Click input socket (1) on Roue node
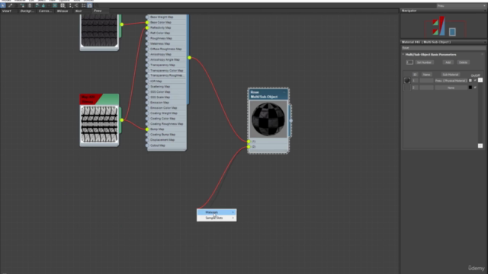The image size is (488, 274). point(249,142)
